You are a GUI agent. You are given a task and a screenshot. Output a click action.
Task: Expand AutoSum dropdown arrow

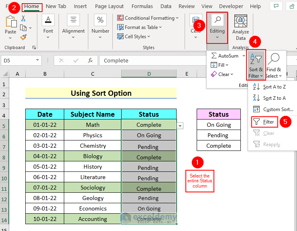click(x=243, y=56)
